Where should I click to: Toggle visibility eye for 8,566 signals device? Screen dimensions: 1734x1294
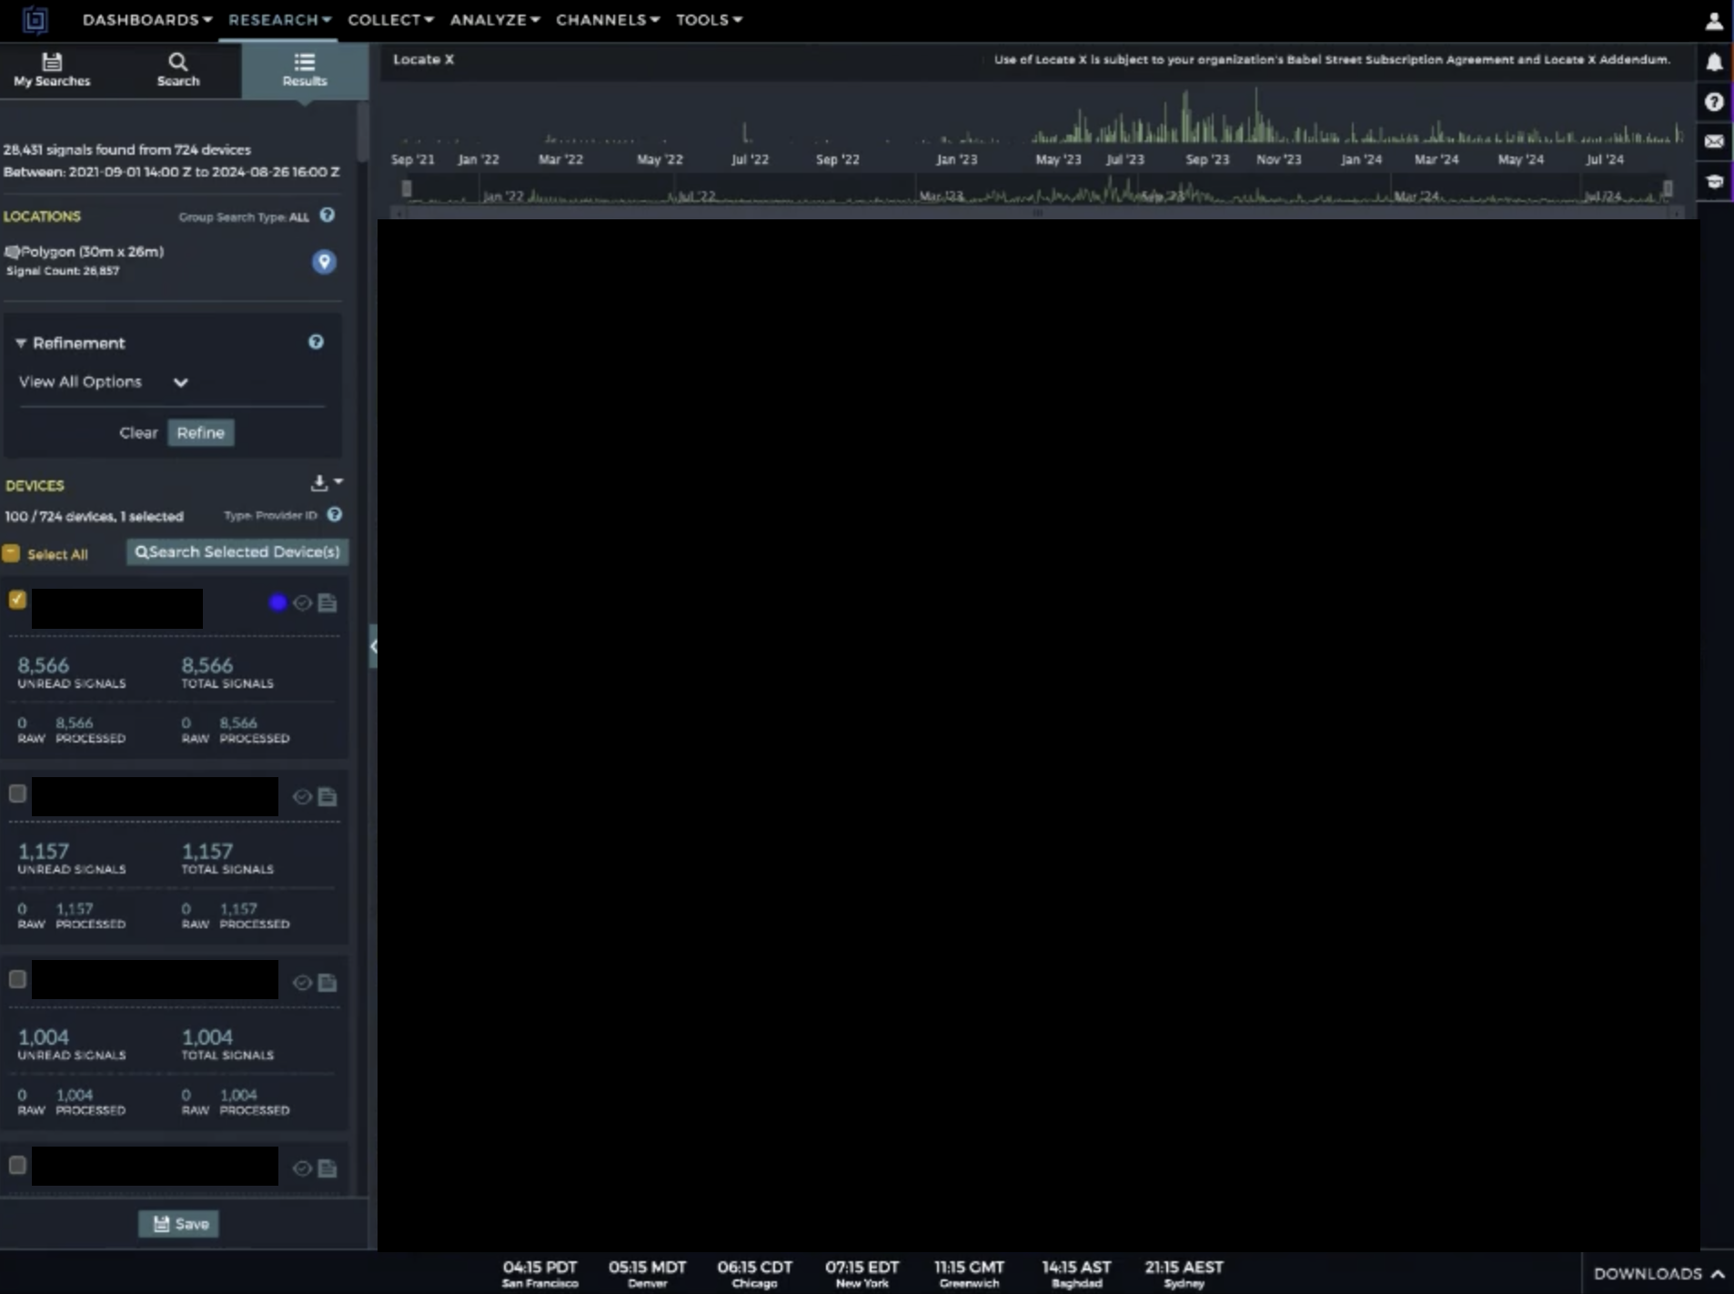point(302,603)
